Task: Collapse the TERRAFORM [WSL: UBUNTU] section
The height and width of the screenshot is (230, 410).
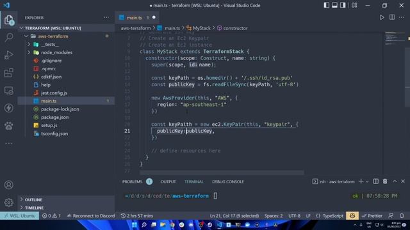Action: point(67,28)
